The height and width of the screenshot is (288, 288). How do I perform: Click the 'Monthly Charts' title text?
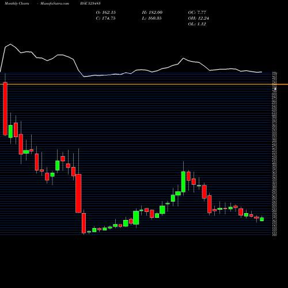tap(17, 3)
